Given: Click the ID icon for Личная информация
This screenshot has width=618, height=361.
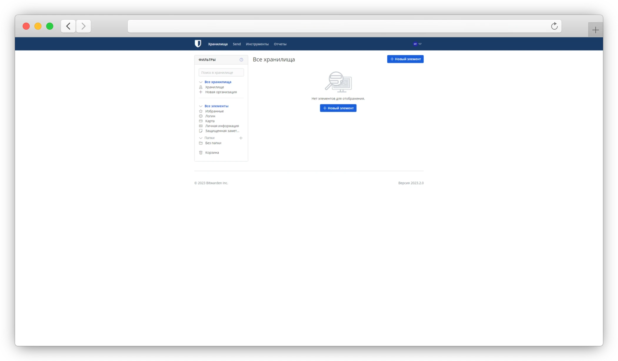Looking at the screenshot, I should (201, 126).
